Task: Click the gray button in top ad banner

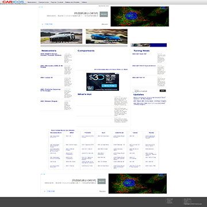Action: click(x=103, y=14)
